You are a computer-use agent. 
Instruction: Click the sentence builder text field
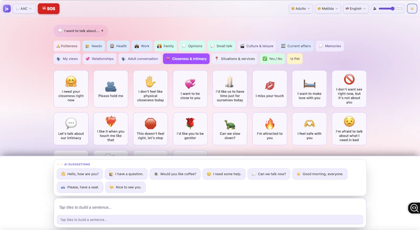click(x=210, y=207)
